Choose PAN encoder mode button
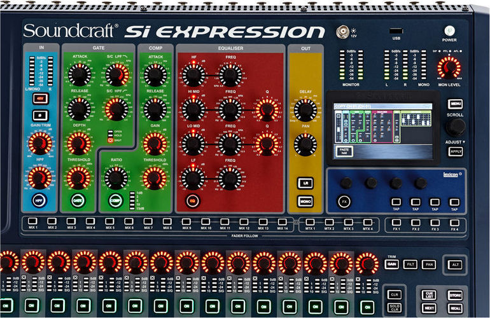 [x=429, y=265]
